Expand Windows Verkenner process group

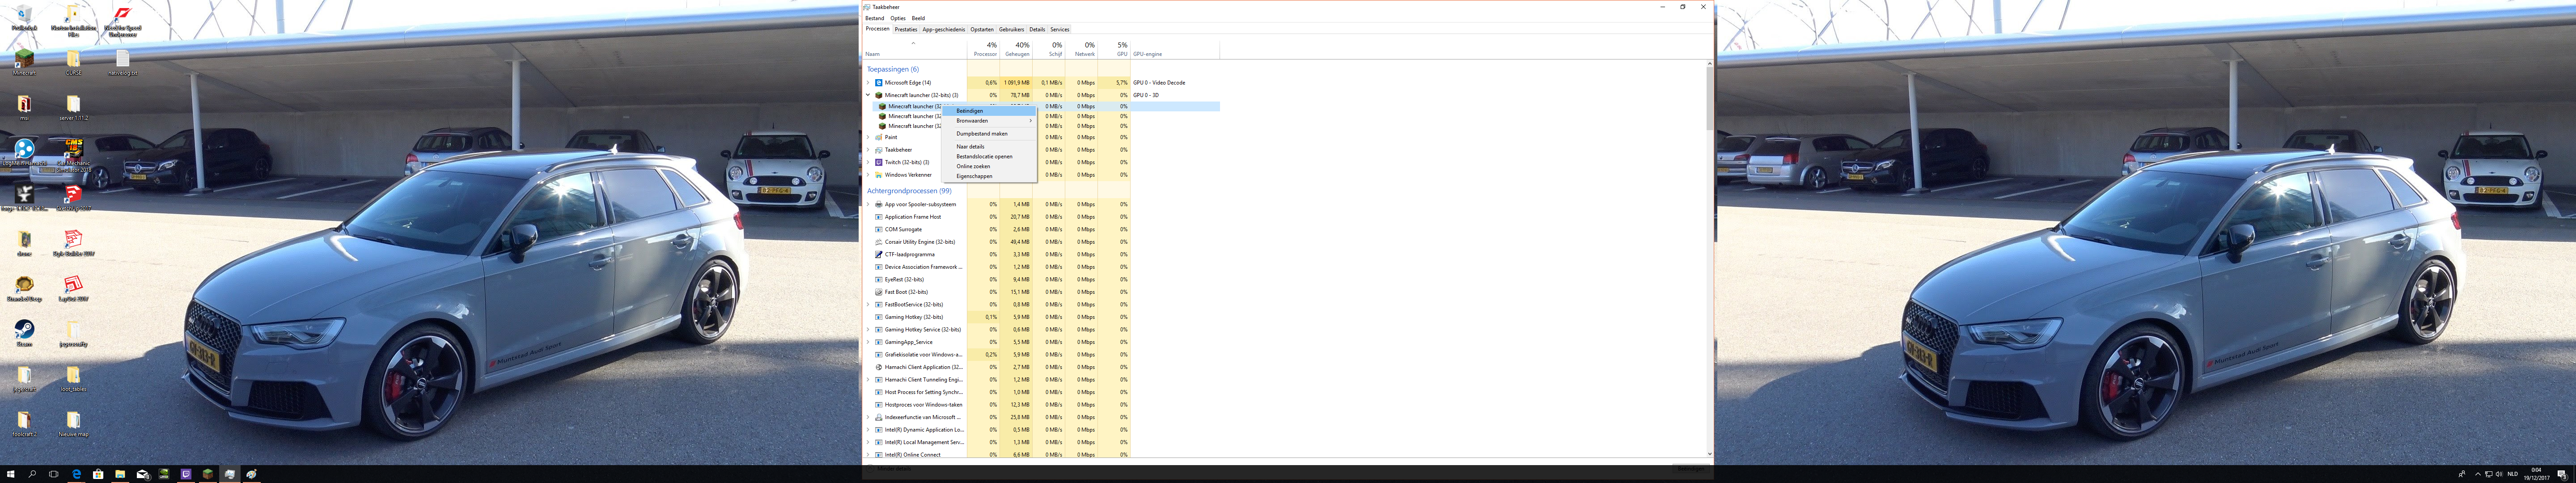click(868, 175)
